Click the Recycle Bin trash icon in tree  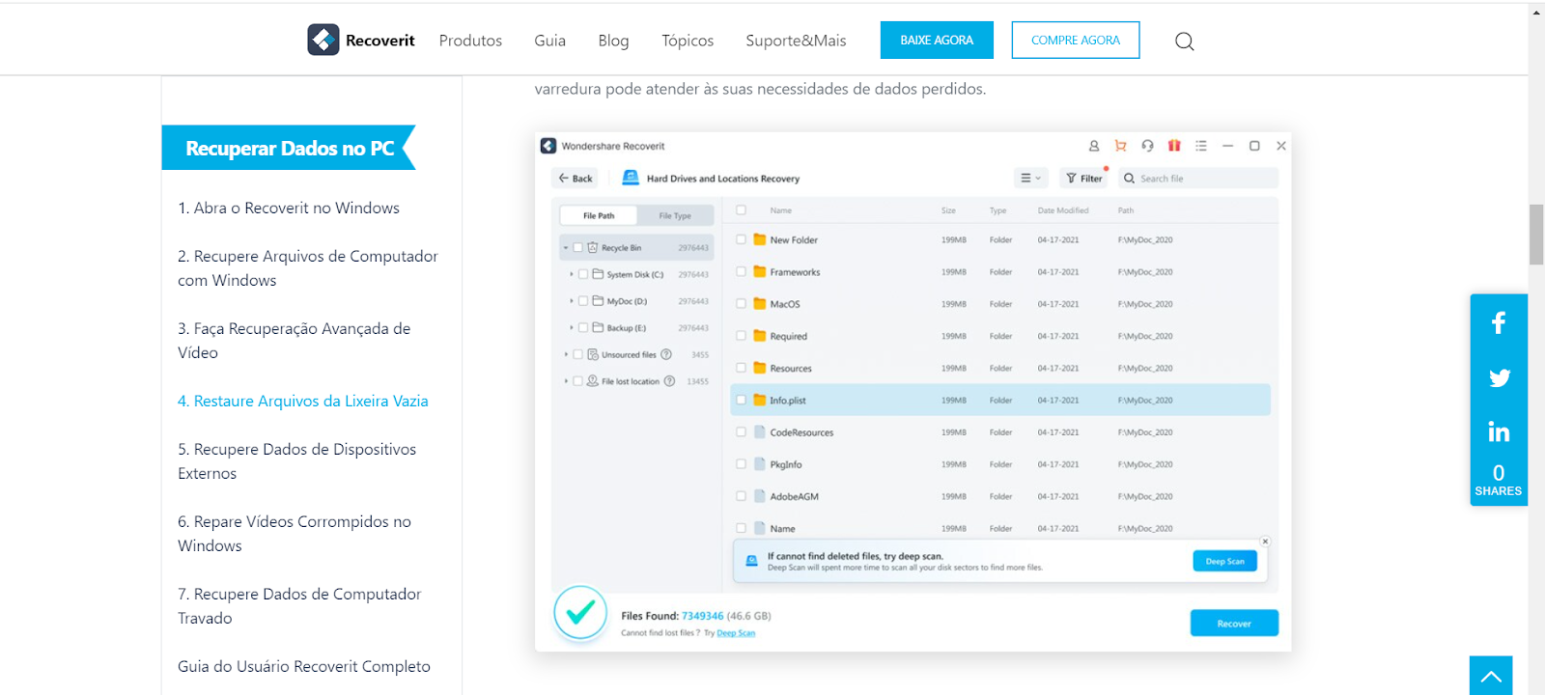pos(593,247)
